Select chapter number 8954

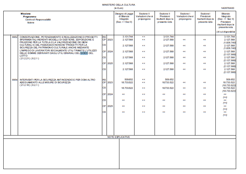click(14, 80)
